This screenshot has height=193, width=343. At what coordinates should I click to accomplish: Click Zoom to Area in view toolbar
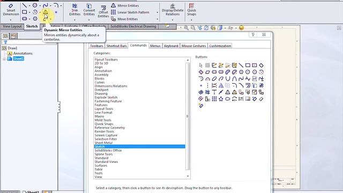click(x=193, y=28)
